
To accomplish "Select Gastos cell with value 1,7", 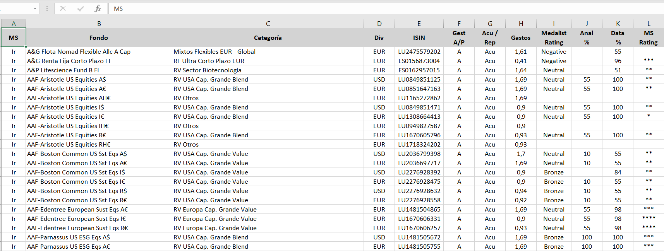I will (521, 154).
